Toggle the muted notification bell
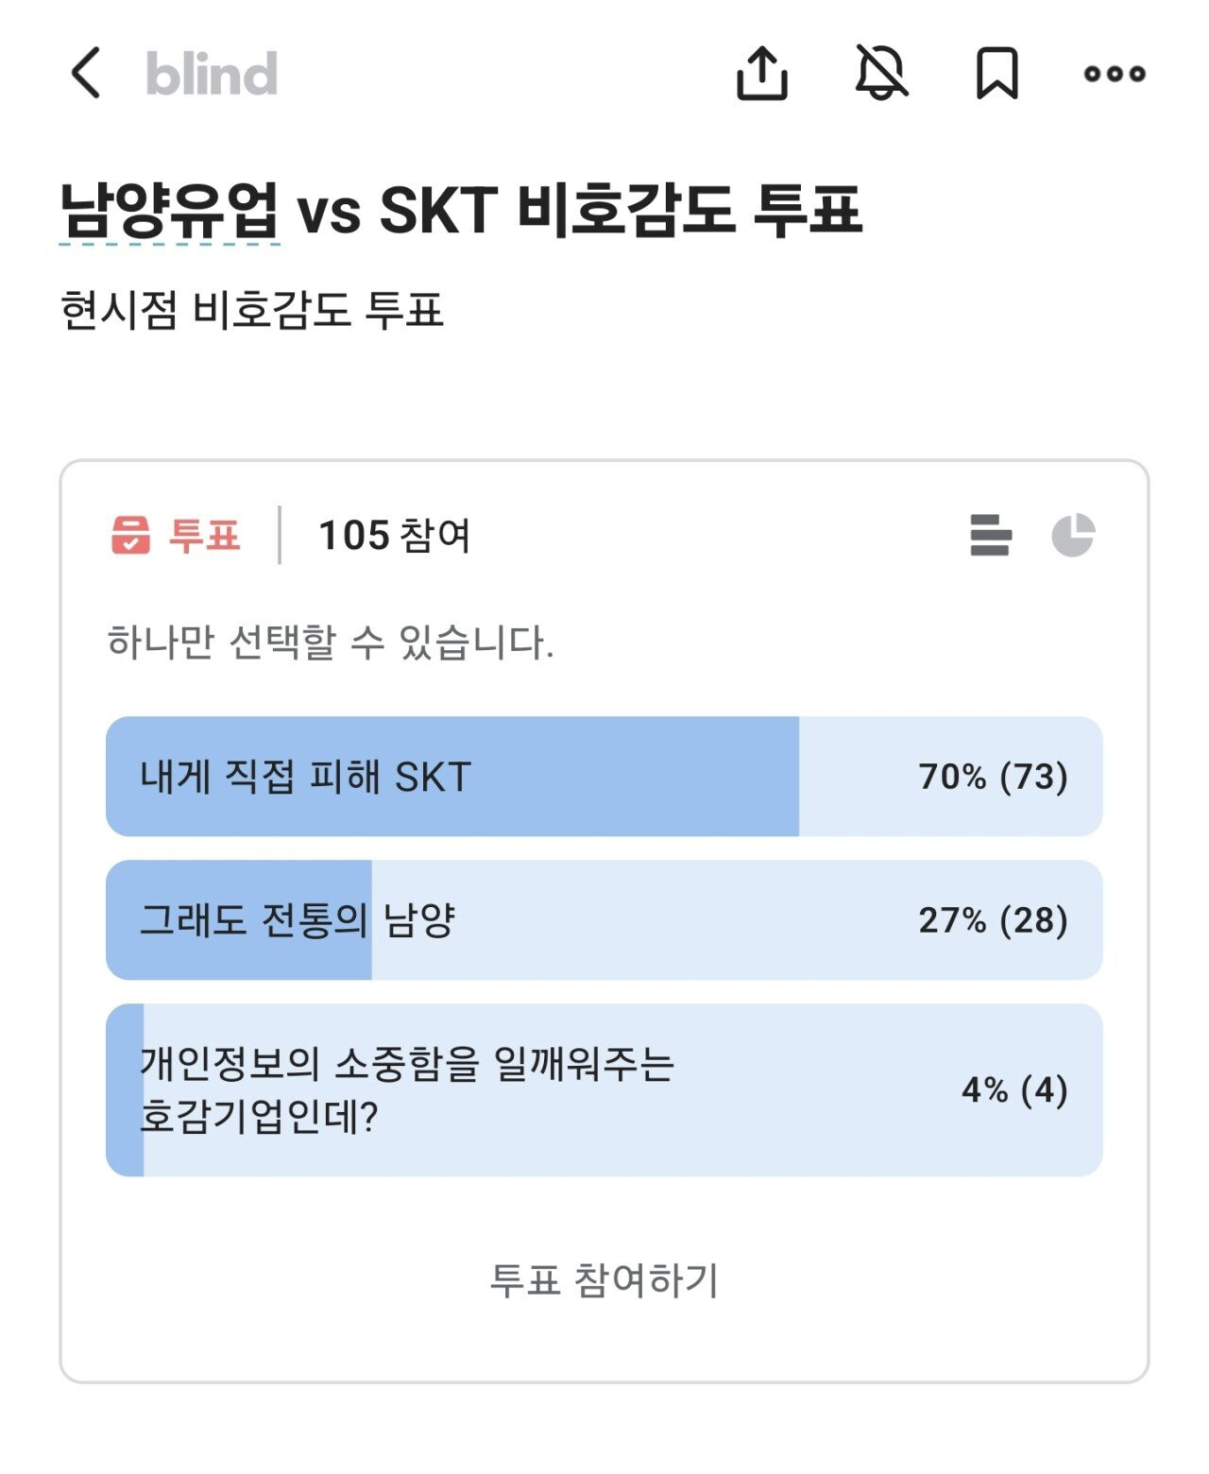Screen dimensions: 1209x1474 tap(880, 74)
